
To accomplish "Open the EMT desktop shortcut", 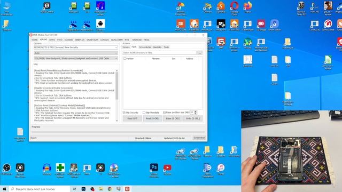I will (x=221, y=43).
